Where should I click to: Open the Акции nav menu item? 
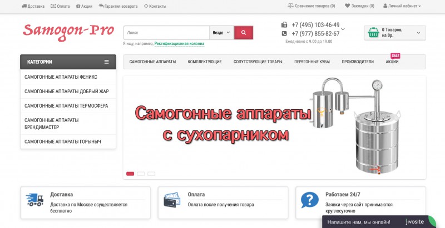(x=392, y=62)
